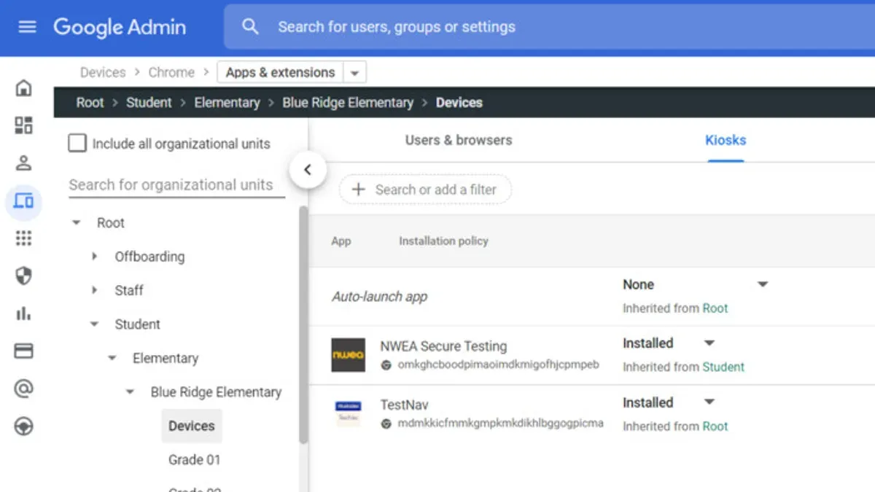Collapse the organizational units panel

click(x=308, y=170)
